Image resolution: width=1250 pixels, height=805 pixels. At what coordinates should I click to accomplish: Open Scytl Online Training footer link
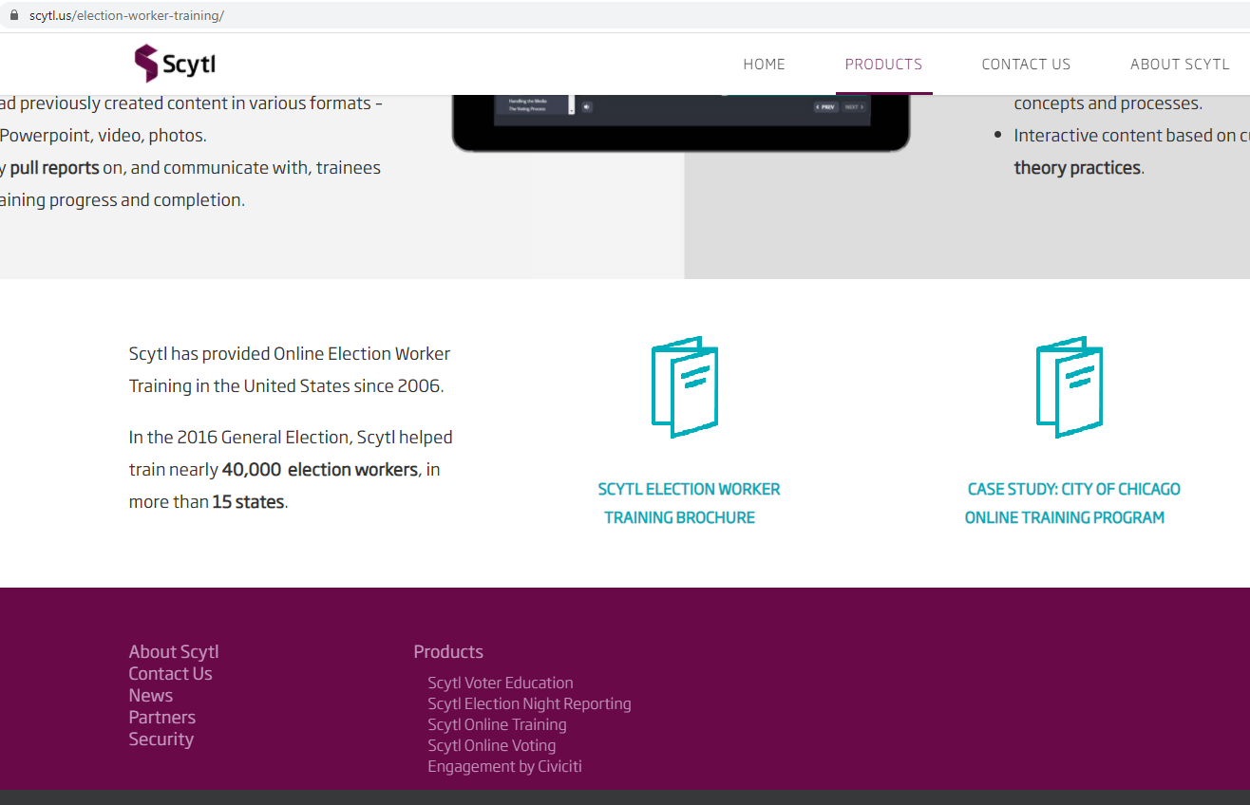(497, 724)
